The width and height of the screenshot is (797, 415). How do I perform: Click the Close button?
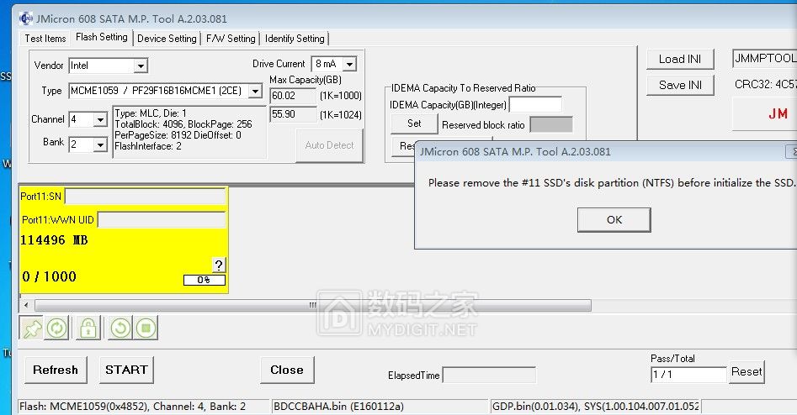pos(287,370)
